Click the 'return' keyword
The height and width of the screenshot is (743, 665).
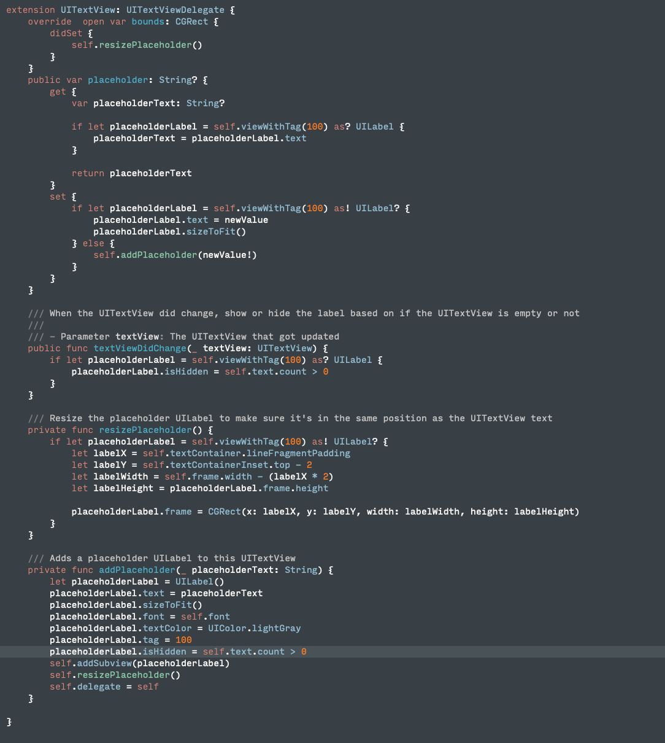pyautogui.click(x=88, y=173)
